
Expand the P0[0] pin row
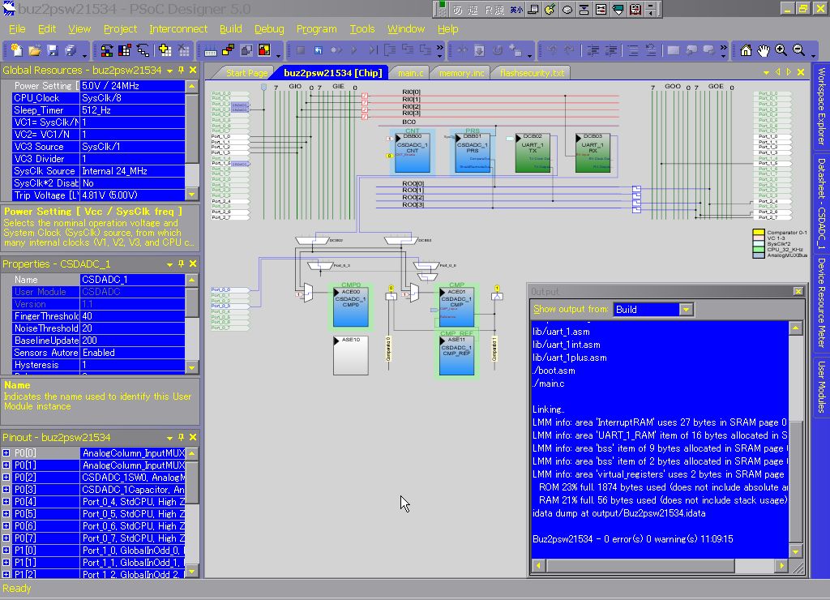pyautogui.click(x=6, y=452)
